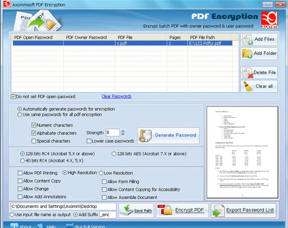Sort by Pages column header
Screen dimensions: 288x228
tap(177, 38)
